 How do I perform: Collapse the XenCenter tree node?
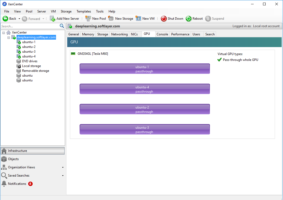(4, 33)
